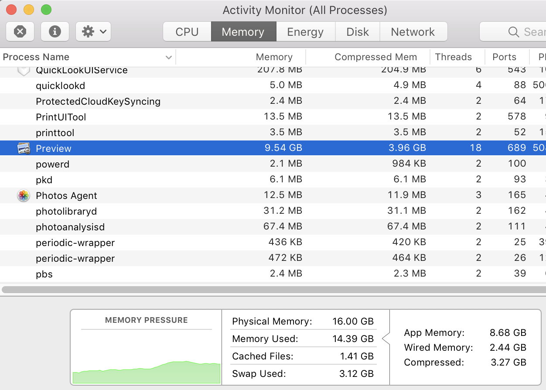546x390 pixels.
Task: Click photoanalysisd's 67.4 MB memory value
Action: pyautogui.click(x=283, y=226)
